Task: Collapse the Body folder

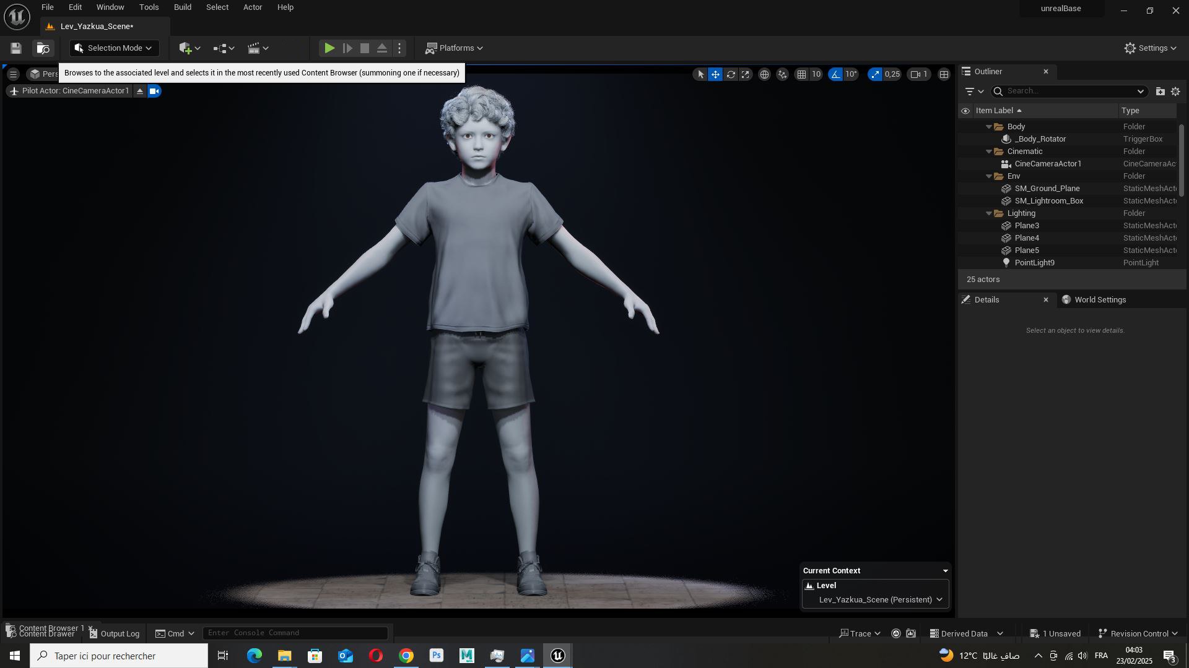Action: [989, 127]
